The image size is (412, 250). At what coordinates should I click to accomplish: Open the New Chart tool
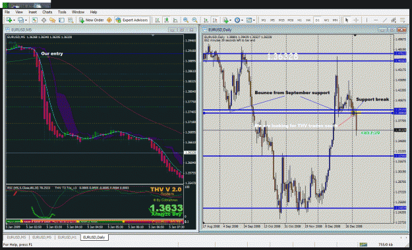(x=9, y=20)
